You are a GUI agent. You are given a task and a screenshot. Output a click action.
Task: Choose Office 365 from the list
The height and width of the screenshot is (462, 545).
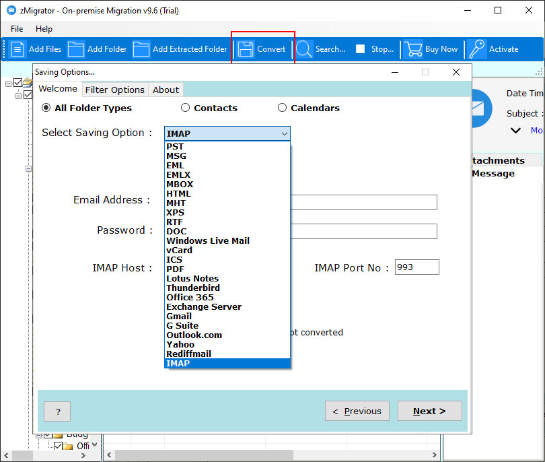(227, 297)
